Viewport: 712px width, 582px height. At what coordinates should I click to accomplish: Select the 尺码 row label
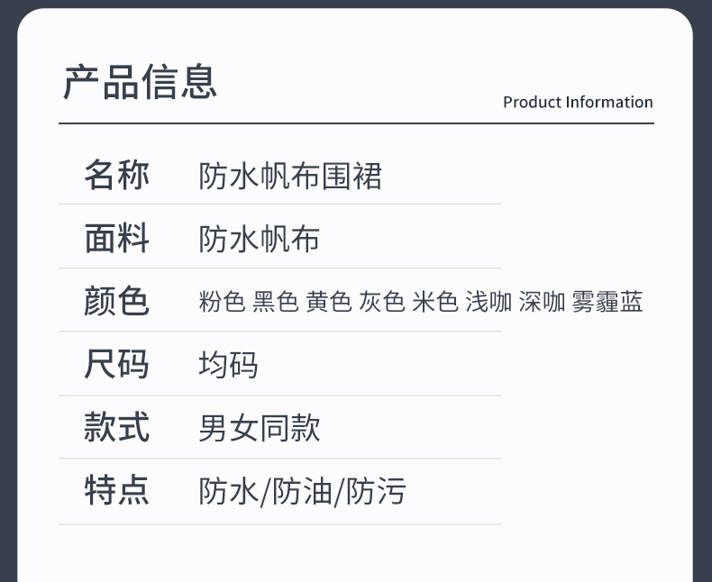(x=116, y=364)
